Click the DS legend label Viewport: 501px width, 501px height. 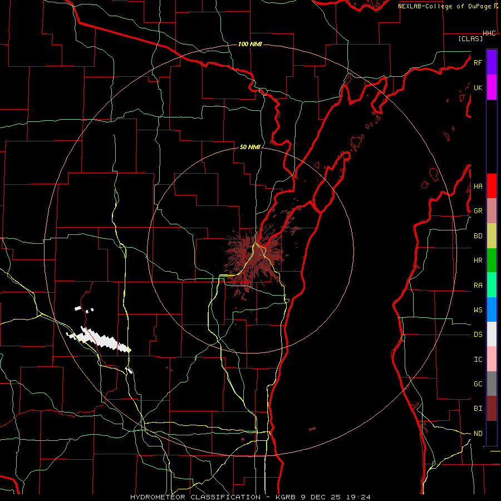tap(478, 335)
